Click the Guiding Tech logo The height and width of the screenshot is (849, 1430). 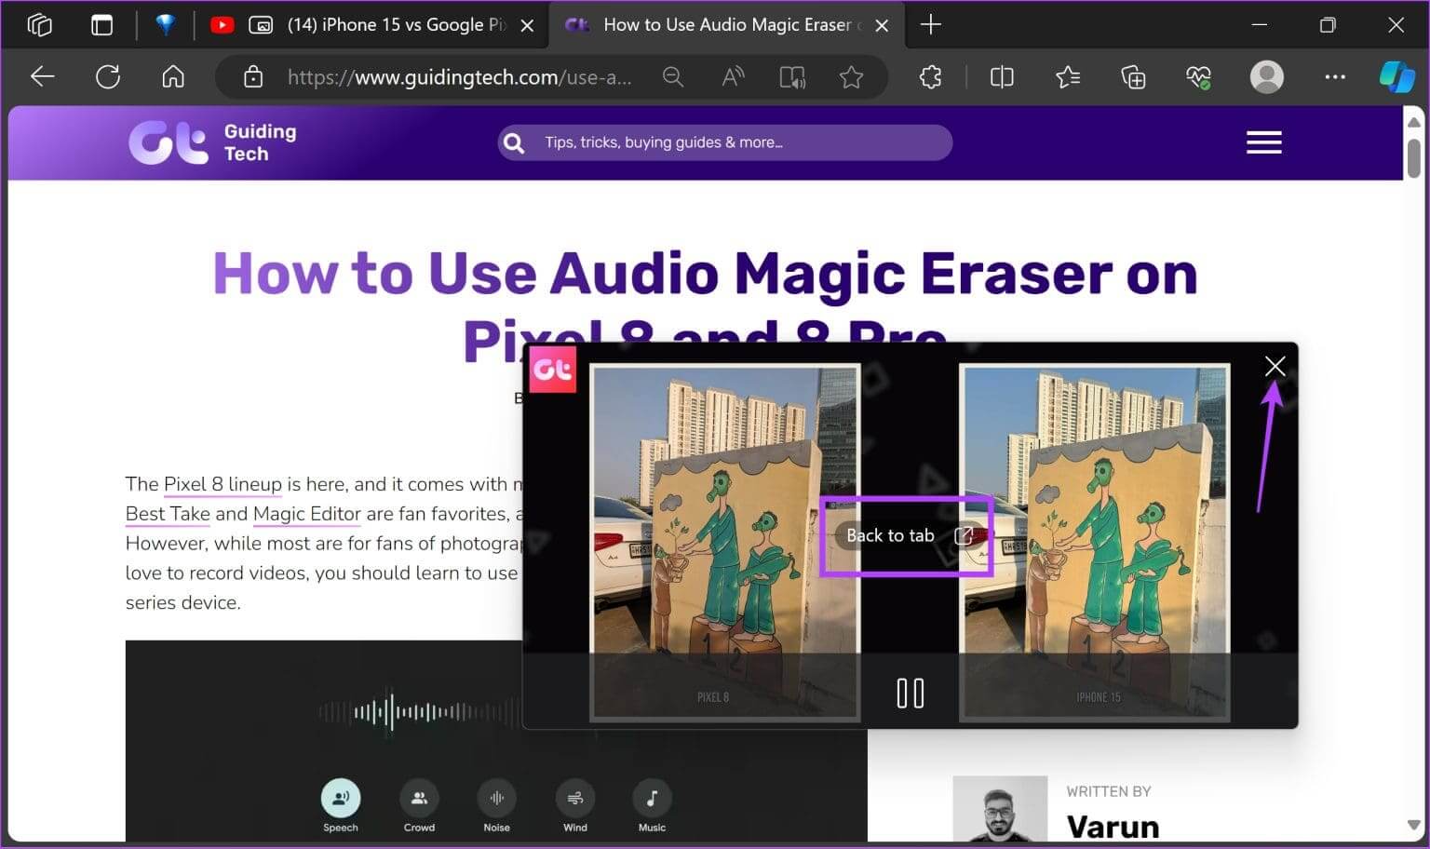[x=212, y=142]
